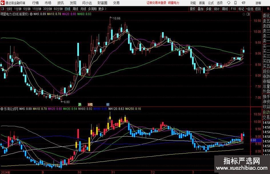
Task: Click the diamond icon at chart top-right
Action: [244, 14]
